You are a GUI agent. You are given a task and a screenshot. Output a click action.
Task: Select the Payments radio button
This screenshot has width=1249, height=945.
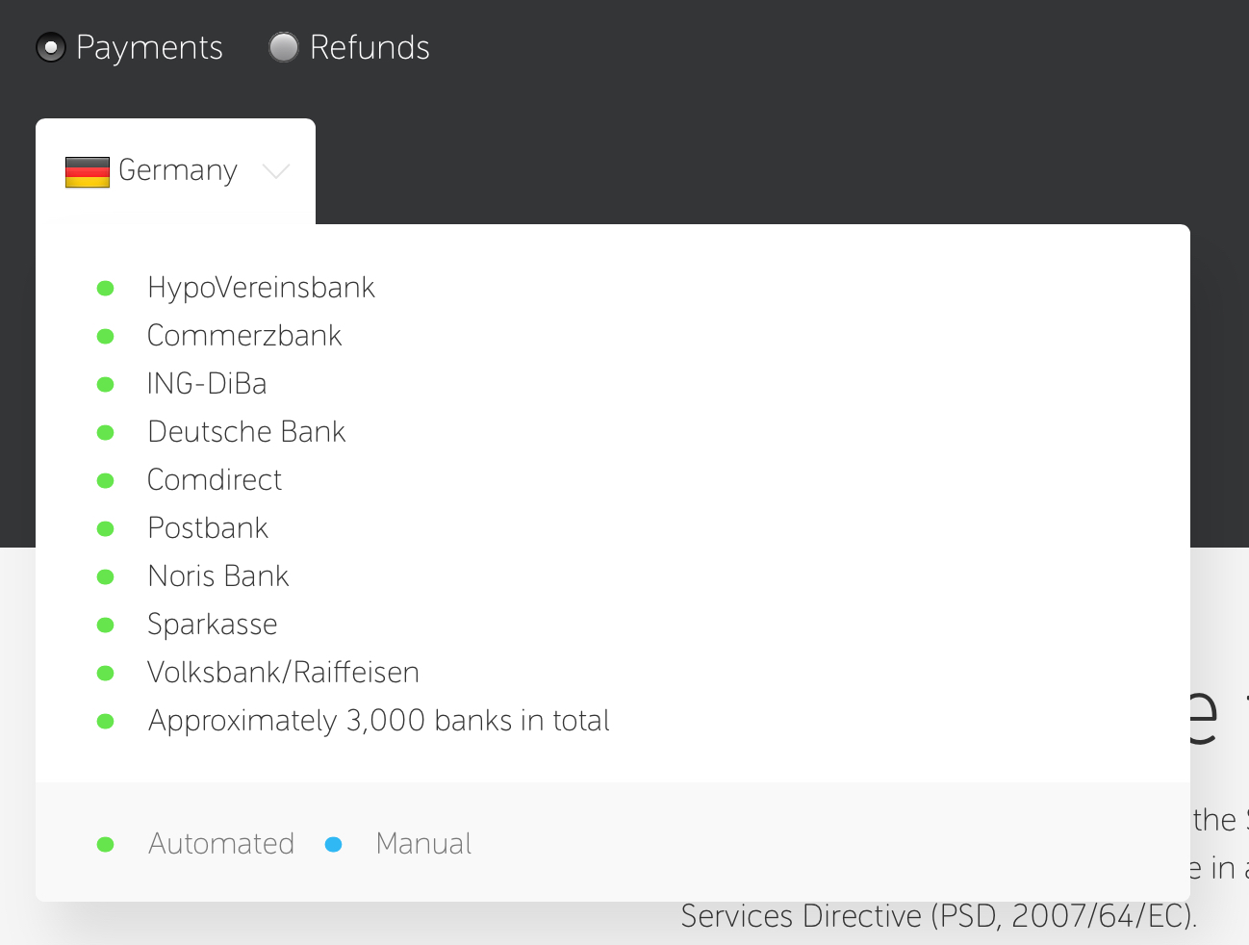(51, 47)
